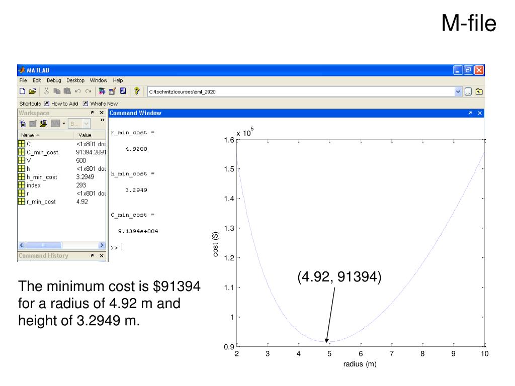The height and width of the screenshot is (386, 515).
Task: Click the value 91394.2691 in the Workspace
Action: (x=91, y=152)
